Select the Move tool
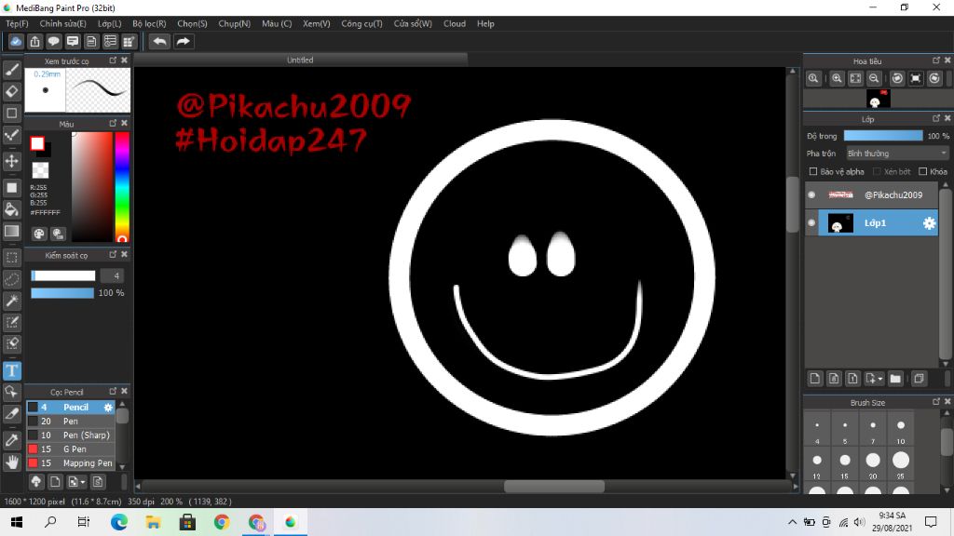Screen dimensions: 954x536 pos(11,161)
